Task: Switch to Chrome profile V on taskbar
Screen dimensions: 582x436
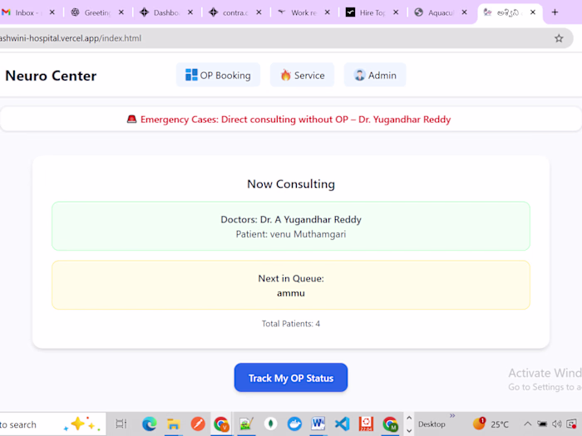Action: coord(221,424)
